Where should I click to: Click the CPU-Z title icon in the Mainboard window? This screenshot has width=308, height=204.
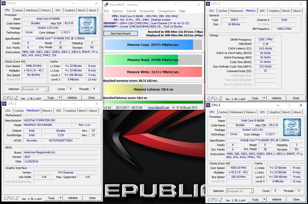click(4, 104)
